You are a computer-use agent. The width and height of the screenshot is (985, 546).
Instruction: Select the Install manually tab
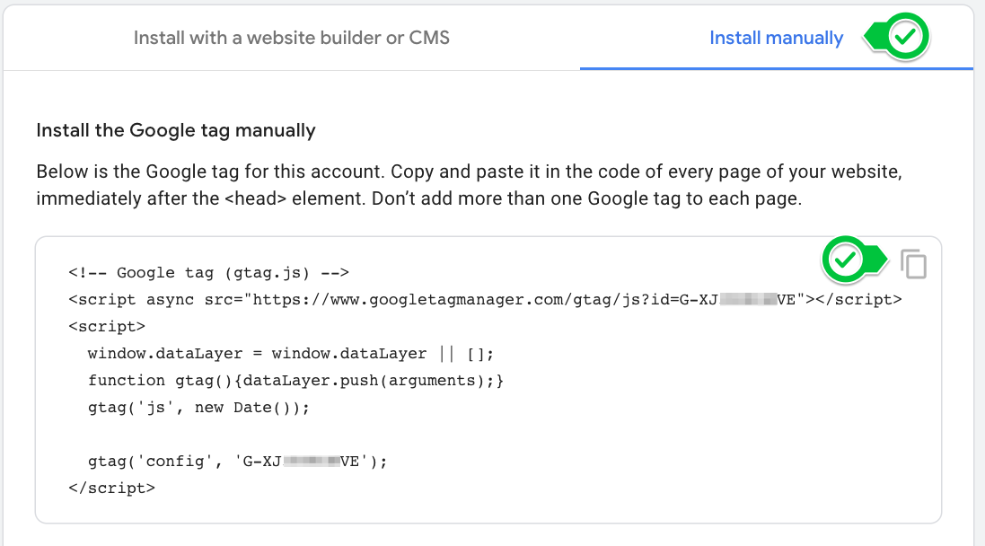776,38
